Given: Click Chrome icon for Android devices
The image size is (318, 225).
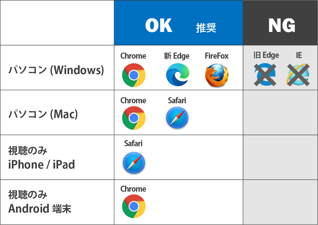Looking at the screenshot, I should [x=134, y=206].
